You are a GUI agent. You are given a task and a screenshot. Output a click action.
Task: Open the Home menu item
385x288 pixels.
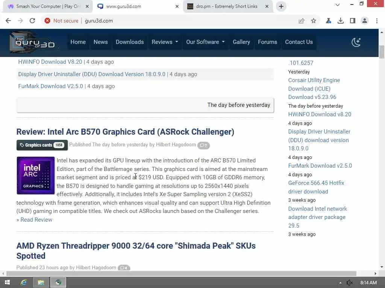pos(78,42)
